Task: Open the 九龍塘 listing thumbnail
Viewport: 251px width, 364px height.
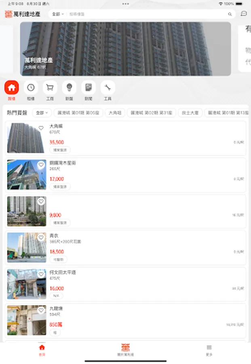Action: [27, 320]
